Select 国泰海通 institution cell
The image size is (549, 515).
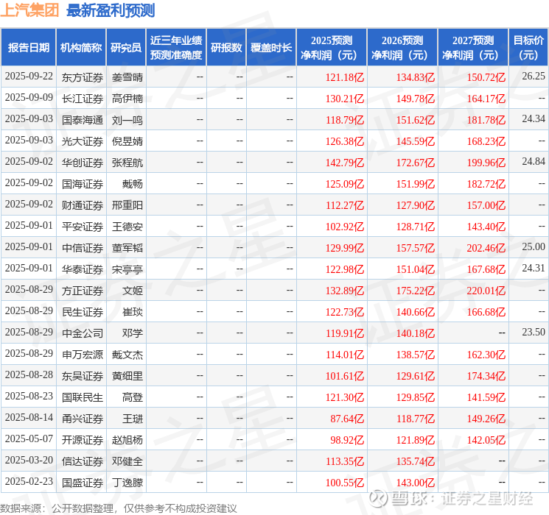83,120
